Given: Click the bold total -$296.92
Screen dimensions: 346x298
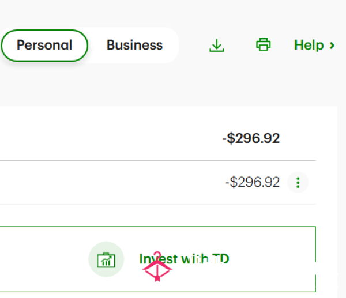Looking at the screenshot, I should click(x=251, y=138).
